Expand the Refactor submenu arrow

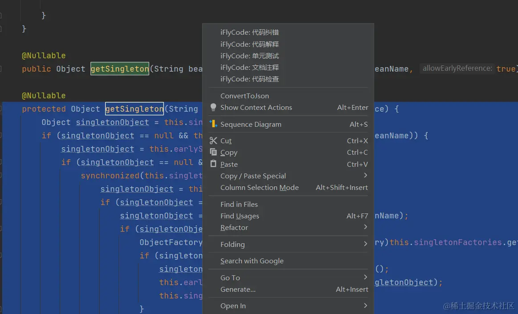[x=365, y=227]
